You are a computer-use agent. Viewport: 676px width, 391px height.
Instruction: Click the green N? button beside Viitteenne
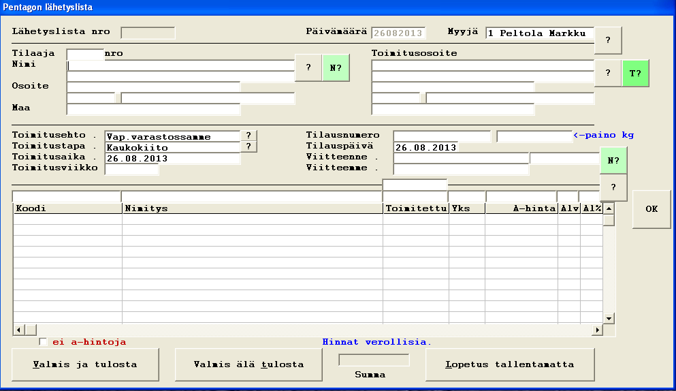click(613, 161)
